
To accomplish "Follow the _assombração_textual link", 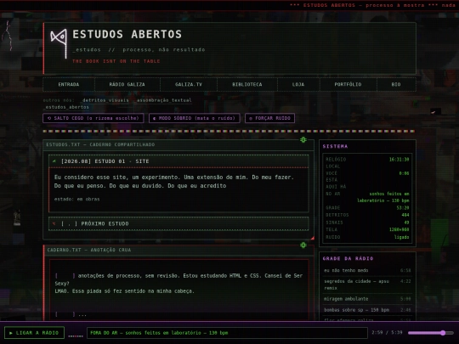I will pyautogui.click(x=162, y=100).
